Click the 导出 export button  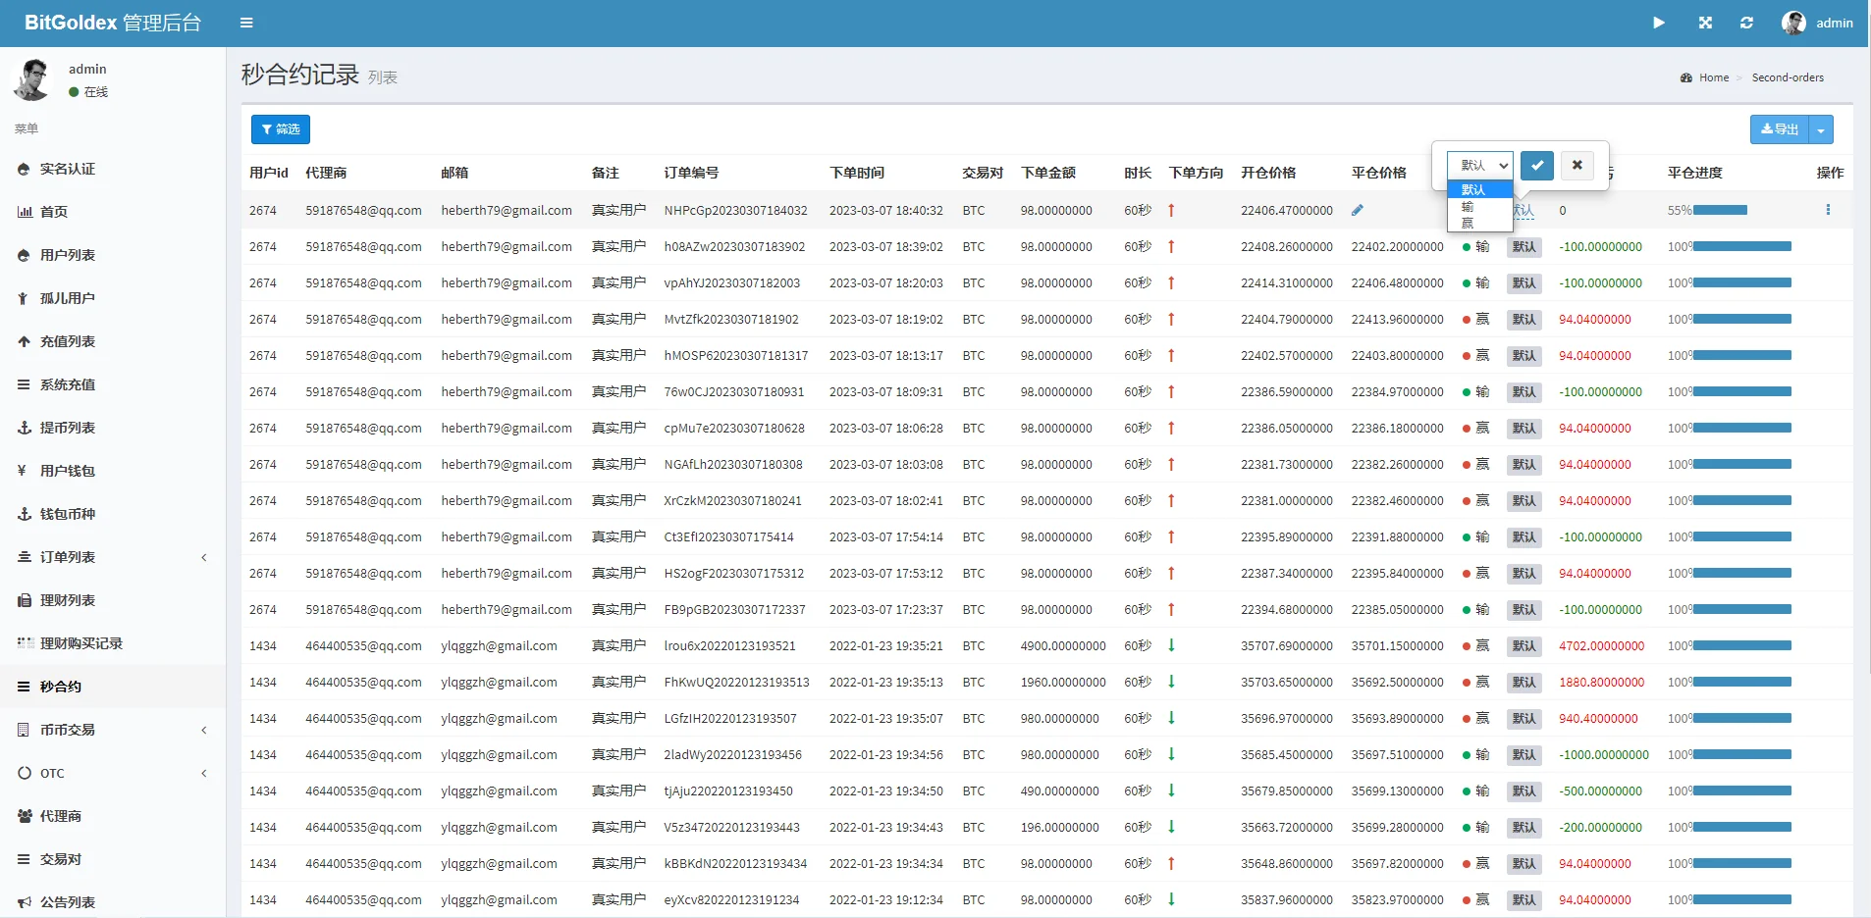click(x=1779, y=129)
